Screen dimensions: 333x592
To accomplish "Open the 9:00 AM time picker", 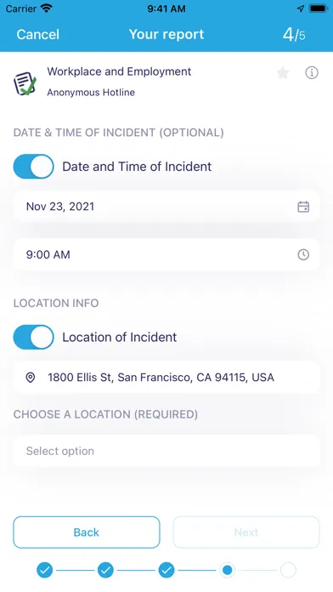I will point(166,254).
